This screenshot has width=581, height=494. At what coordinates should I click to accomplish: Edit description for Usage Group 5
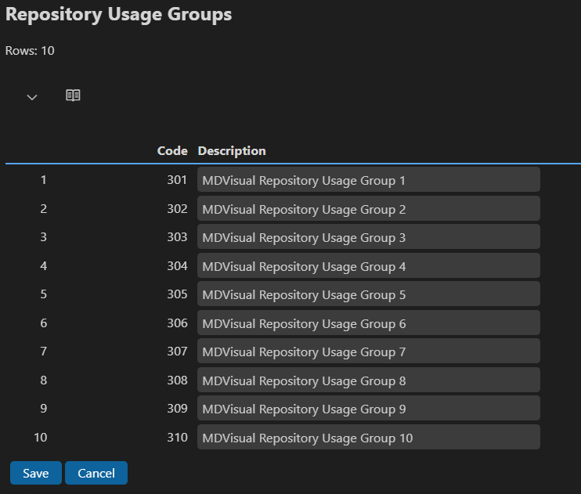click(369, 294)
